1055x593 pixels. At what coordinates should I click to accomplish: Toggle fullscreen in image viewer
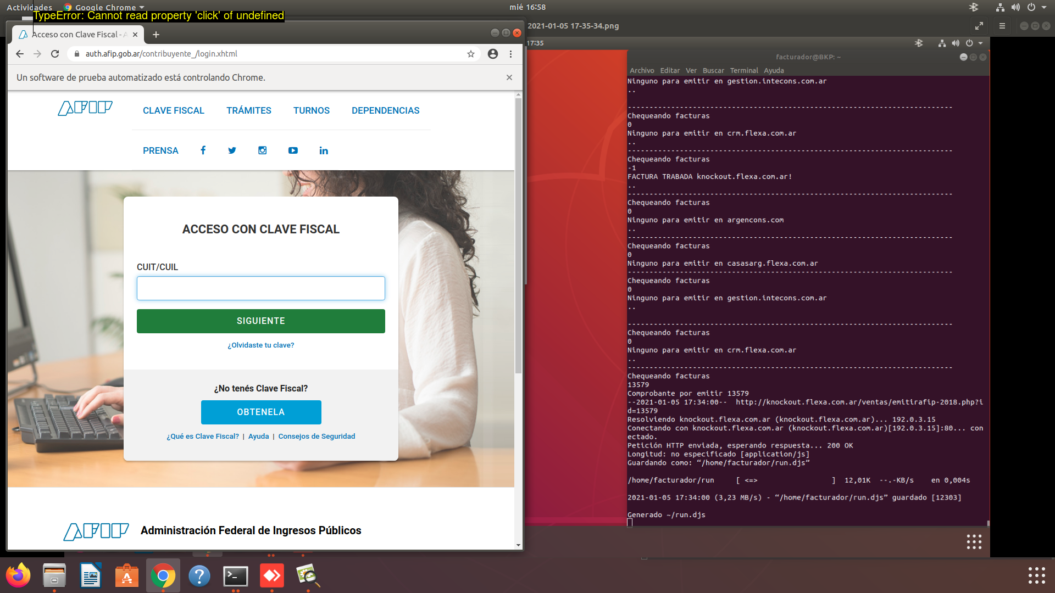[979, 26]
